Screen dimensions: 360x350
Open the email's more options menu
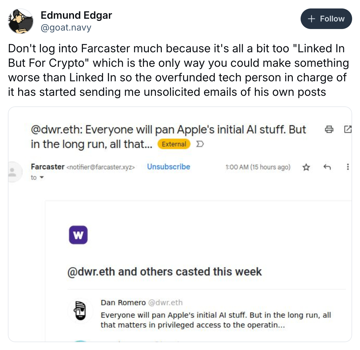348,167
